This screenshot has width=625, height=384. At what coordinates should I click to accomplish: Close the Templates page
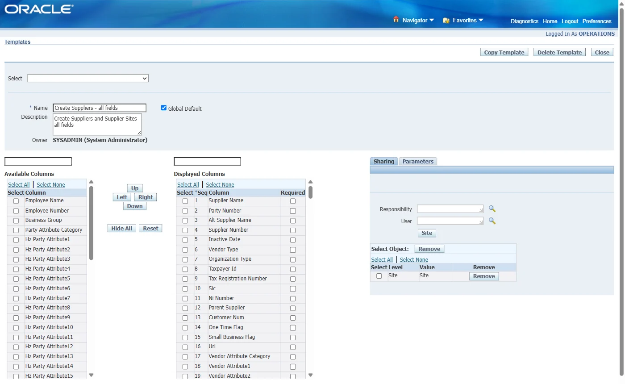[x=602, y=52]
